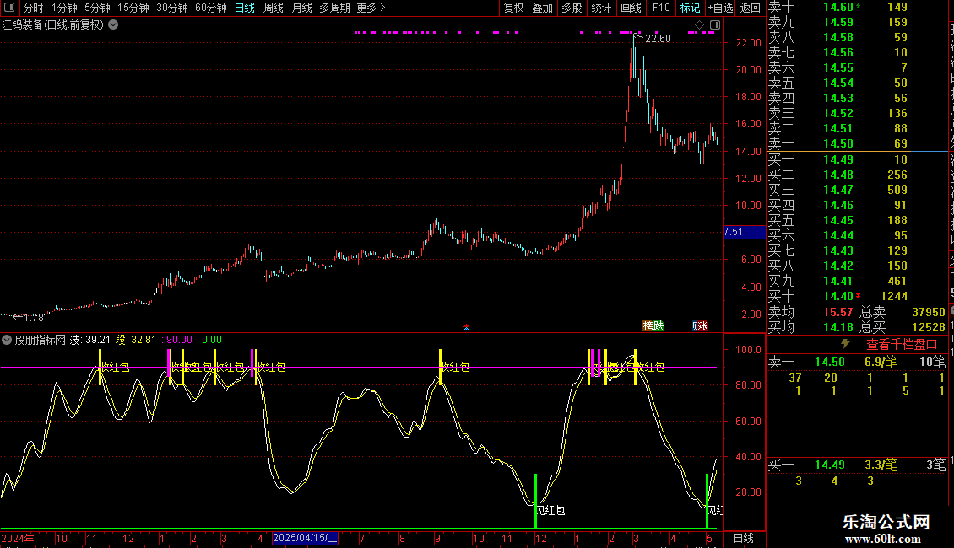The height and width of the screenshot is (548, 954).
Task: Click the 波: 39.21 indicator value
Action: click(90, 340)
